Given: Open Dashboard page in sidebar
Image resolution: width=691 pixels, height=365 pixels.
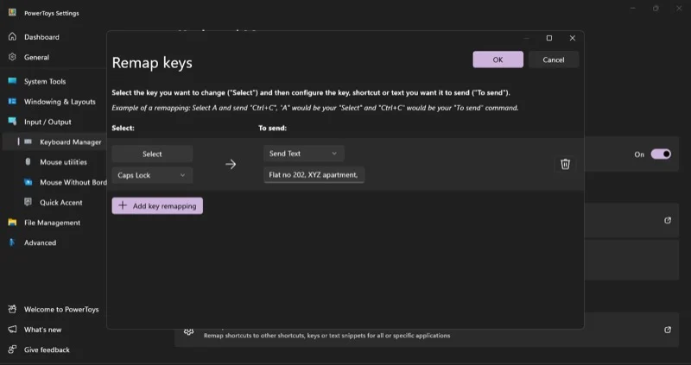Looking at the screenshot, I should (41, 37).
